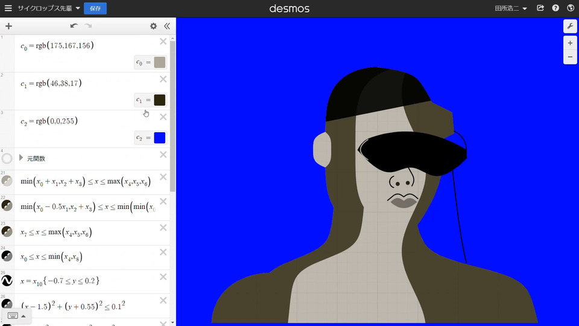Zoom out on the graph
Viewport: 579px width, 326px height.
[x=570, y=57]
